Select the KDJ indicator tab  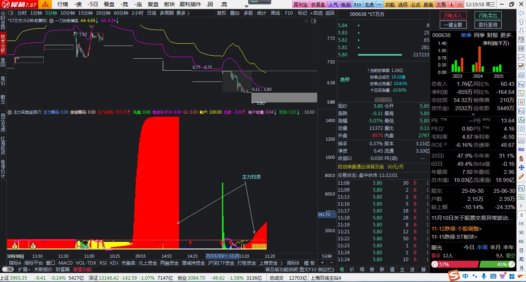[114, 263]
